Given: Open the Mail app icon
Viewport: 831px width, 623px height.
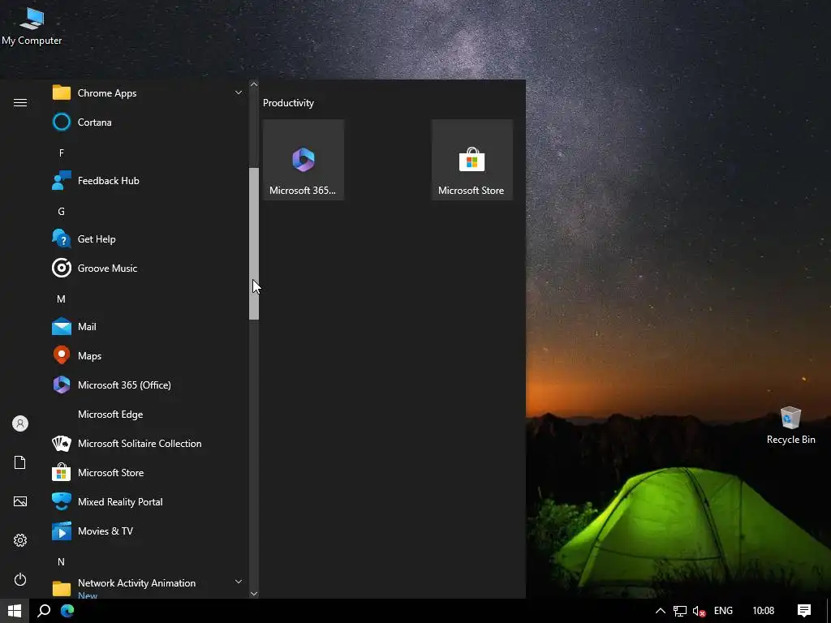Looking at the screenshot, I should pos(62,326).
